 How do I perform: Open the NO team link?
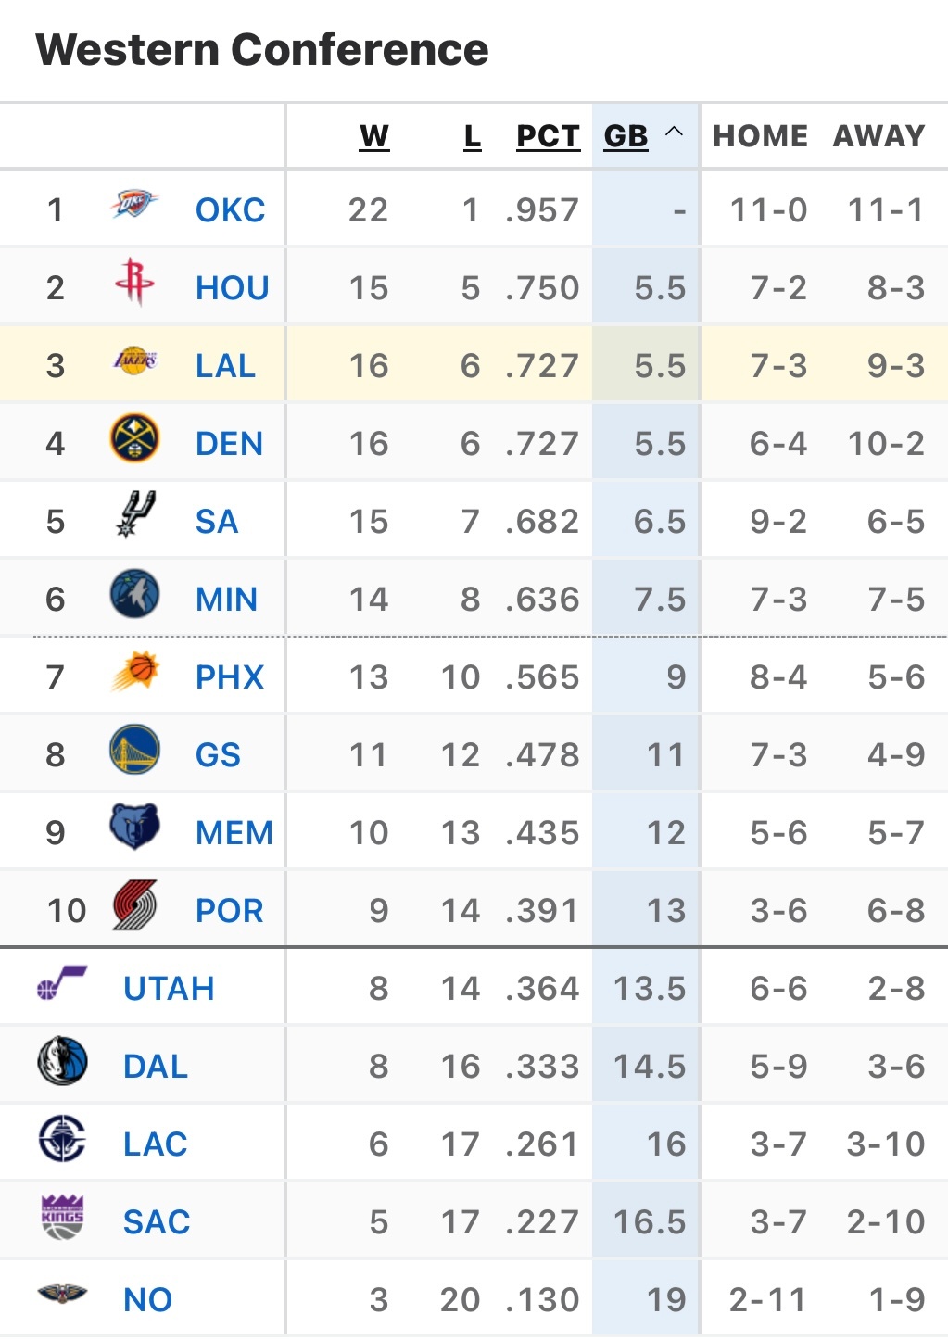tap(148, 1300)
